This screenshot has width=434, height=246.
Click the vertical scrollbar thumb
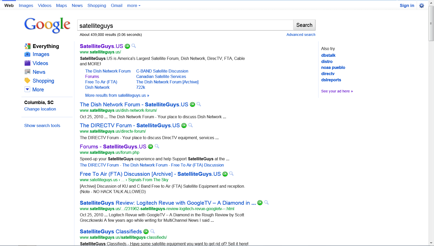click(431, 23)
